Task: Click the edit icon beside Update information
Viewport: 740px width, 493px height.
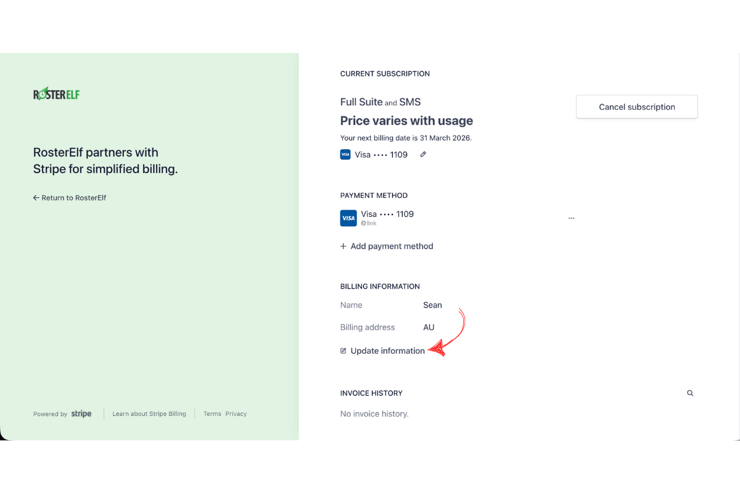Action: tap(343, 350)
